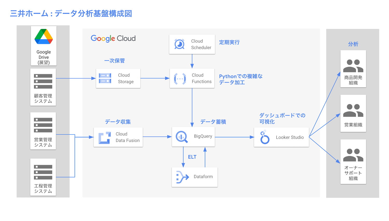Click the データ収集 caption
Viewport: 389px width, 221px height.
click(x=118, y=122)
